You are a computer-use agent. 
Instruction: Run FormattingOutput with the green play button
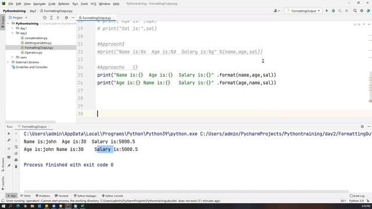[x=327, y=10]
